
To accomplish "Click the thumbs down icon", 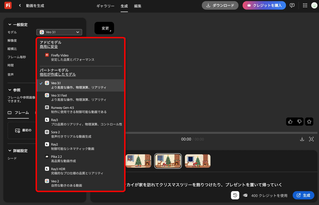I will pos(299,122).
